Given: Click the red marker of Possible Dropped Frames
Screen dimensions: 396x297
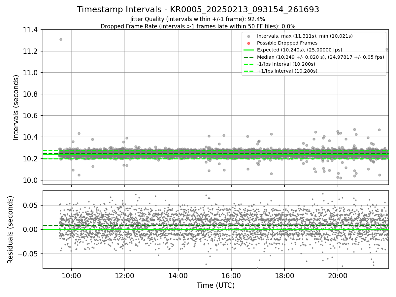Looking at the screenshot, I should [x=249, y=43].
